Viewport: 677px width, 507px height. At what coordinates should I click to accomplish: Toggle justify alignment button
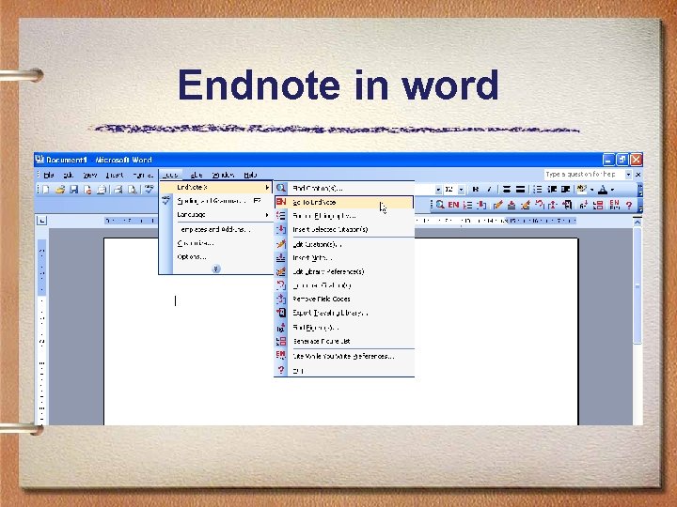(521, 190)
